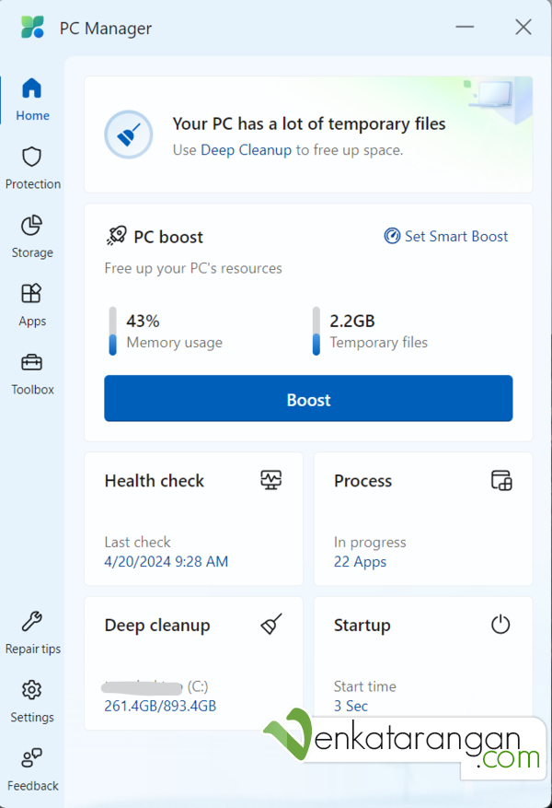The image size is (552, 808).
Task: Select the Storage label in sidebar
Action: (32, 252)
